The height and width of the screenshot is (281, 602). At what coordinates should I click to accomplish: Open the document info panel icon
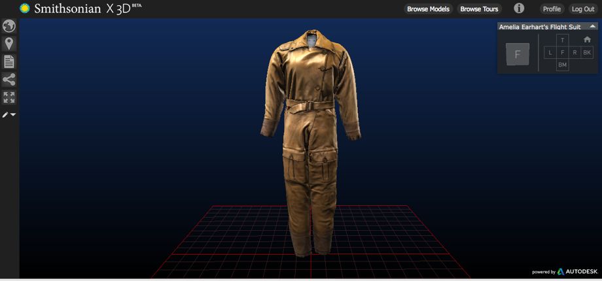(9, 62)
